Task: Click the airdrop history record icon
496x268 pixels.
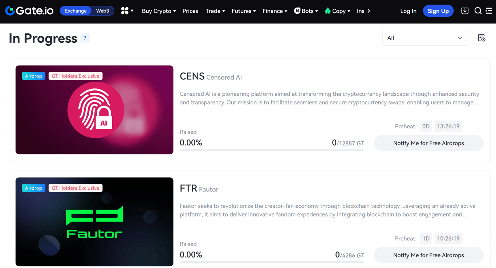Action: pyautogui.click(x=481, y=38)
